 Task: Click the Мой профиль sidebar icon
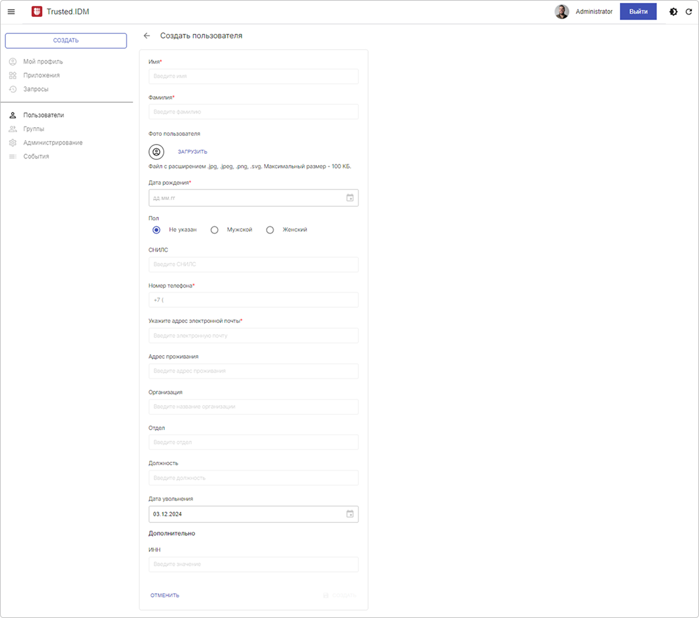tap(13, 61)
